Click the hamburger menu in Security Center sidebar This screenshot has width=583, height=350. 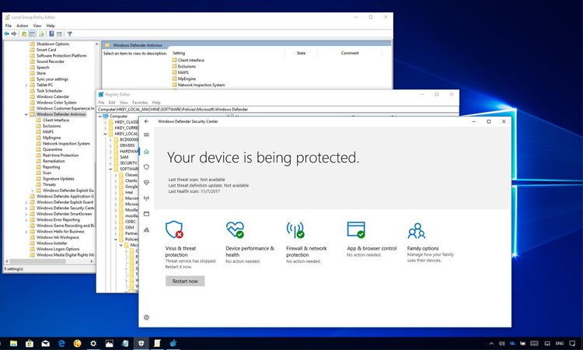click(x=146, y=135)
